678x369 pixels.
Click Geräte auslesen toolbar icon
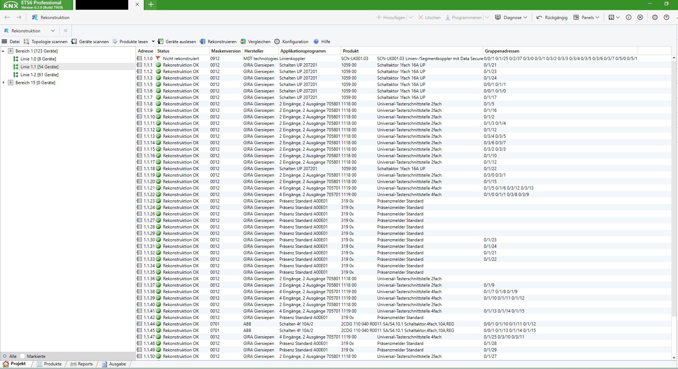pyautogui.click(x=161, y=42)
